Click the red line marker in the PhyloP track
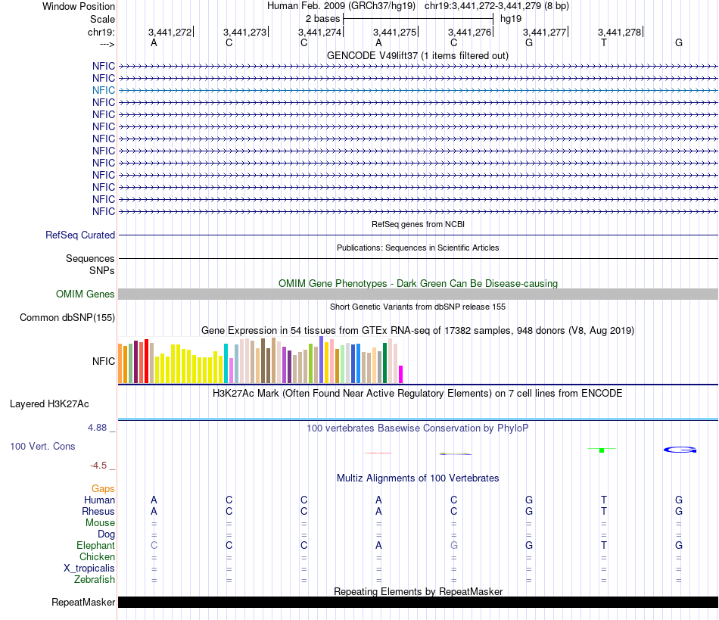This screenshot has height=620, width=719. [x=378, y=453]
